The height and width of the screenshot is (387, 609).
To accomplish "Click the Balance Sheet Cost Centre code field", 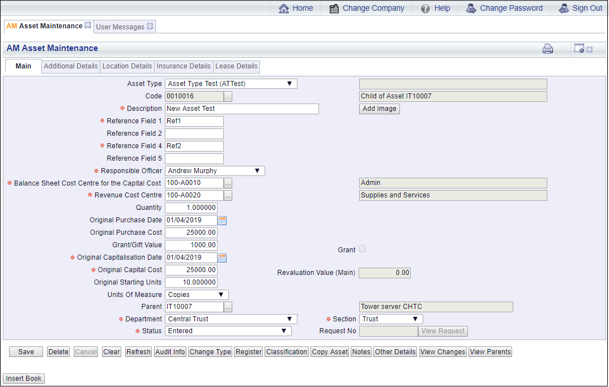I will [x=194, y=183].
